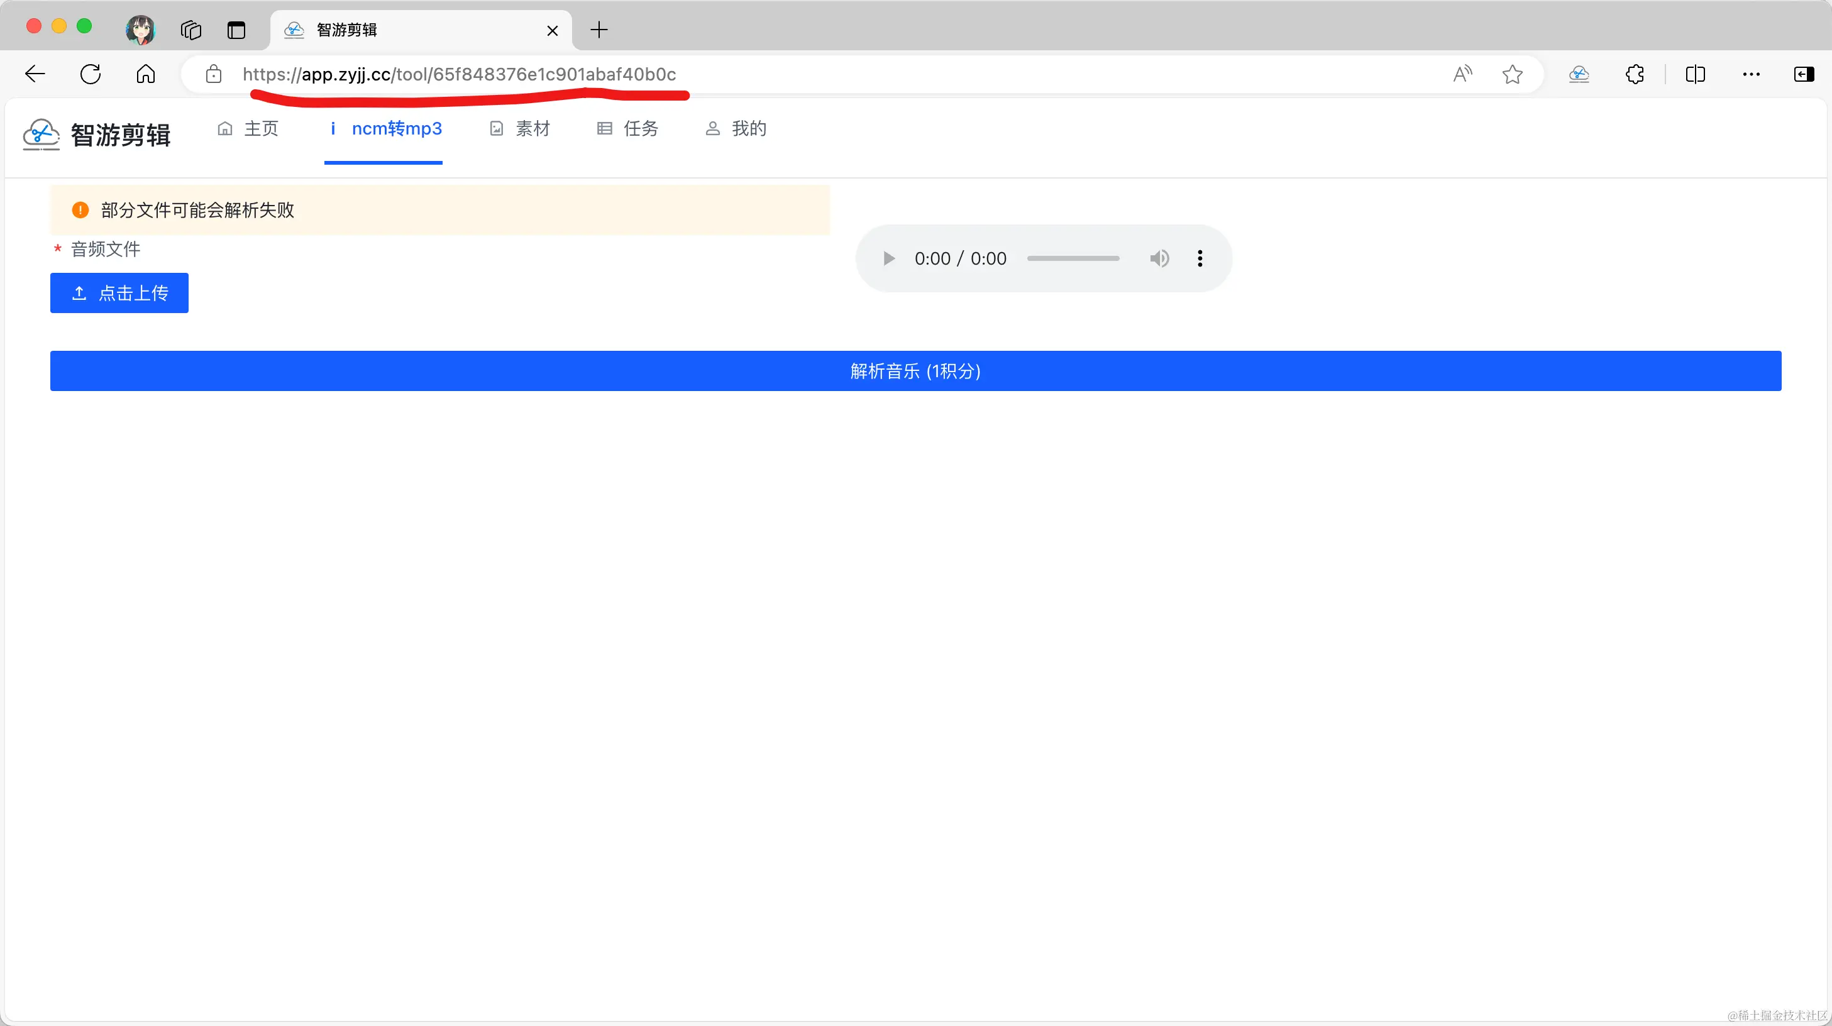Toggle the vertical tabs icon
This screenshot has width=1832, height=1026.
click(x=236, y=30)
